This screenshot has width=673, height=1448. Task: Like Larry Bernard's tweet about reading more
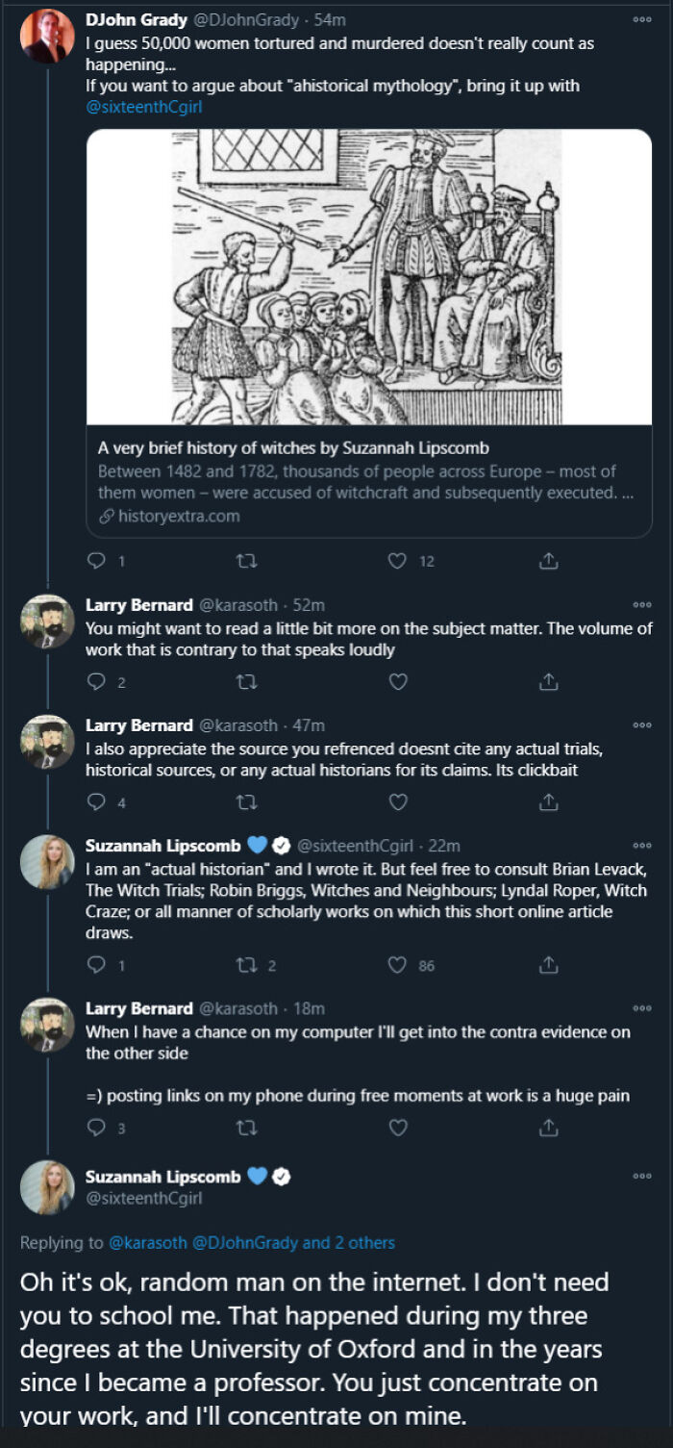pyautogui.click(x=399, y=683)
